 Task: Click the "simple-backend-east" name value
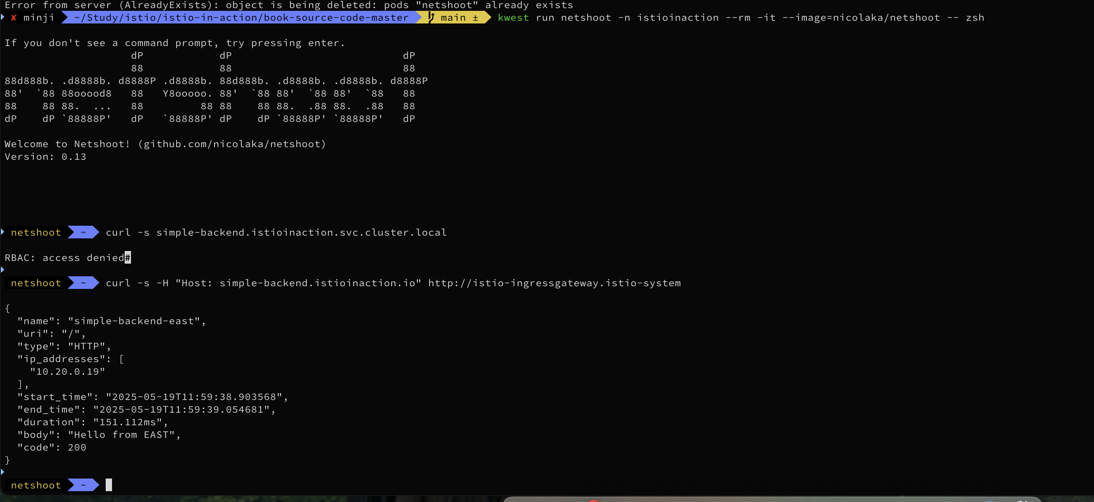[x=134, y=321]
